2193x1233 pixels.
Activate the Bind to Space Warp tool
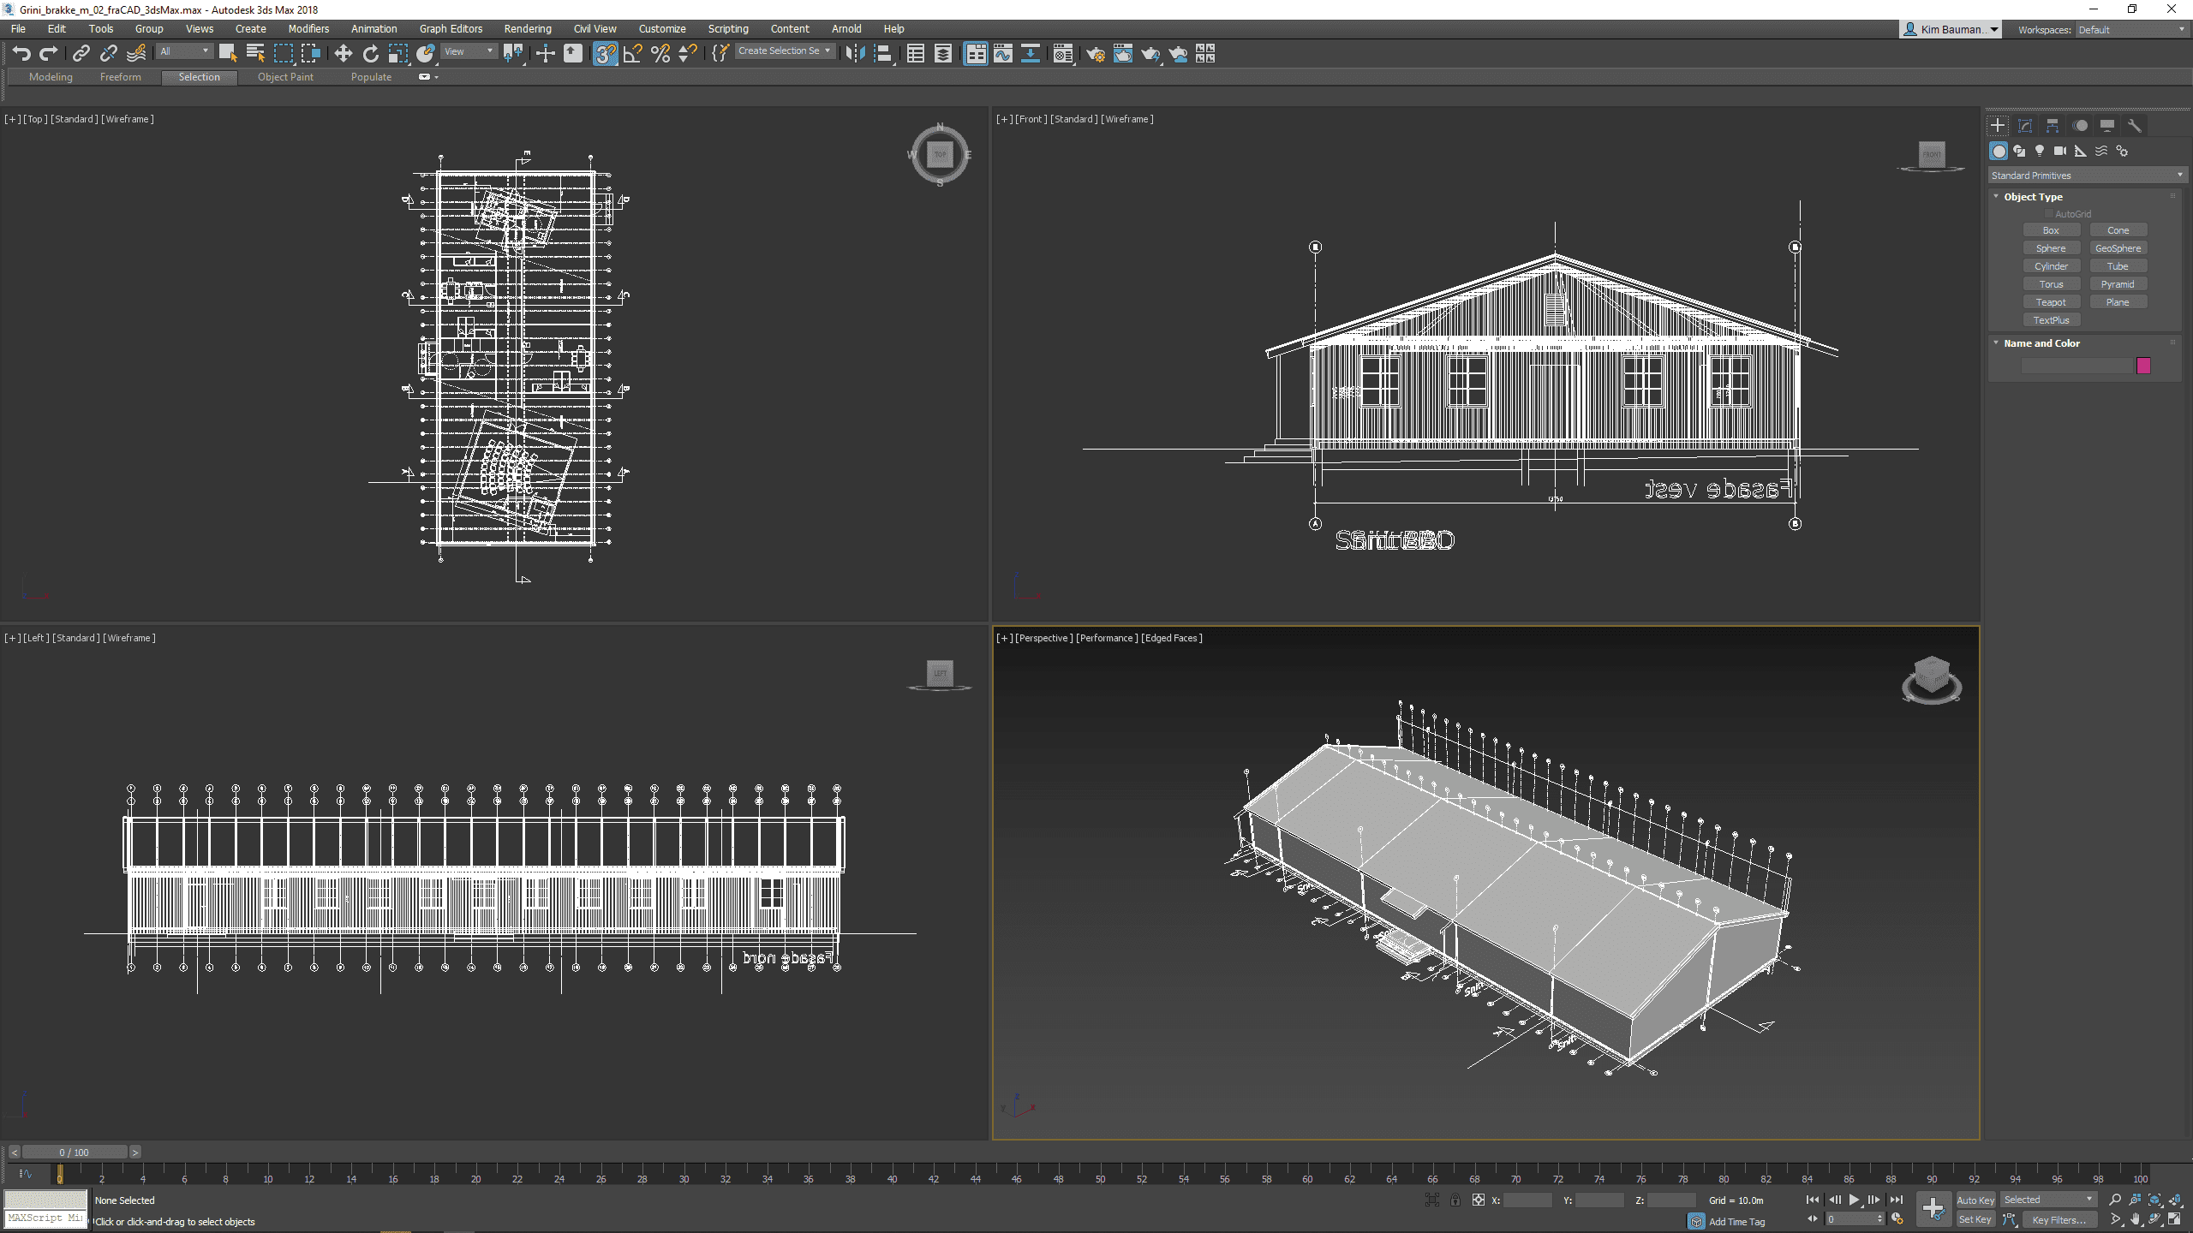(x=136, y=54)
